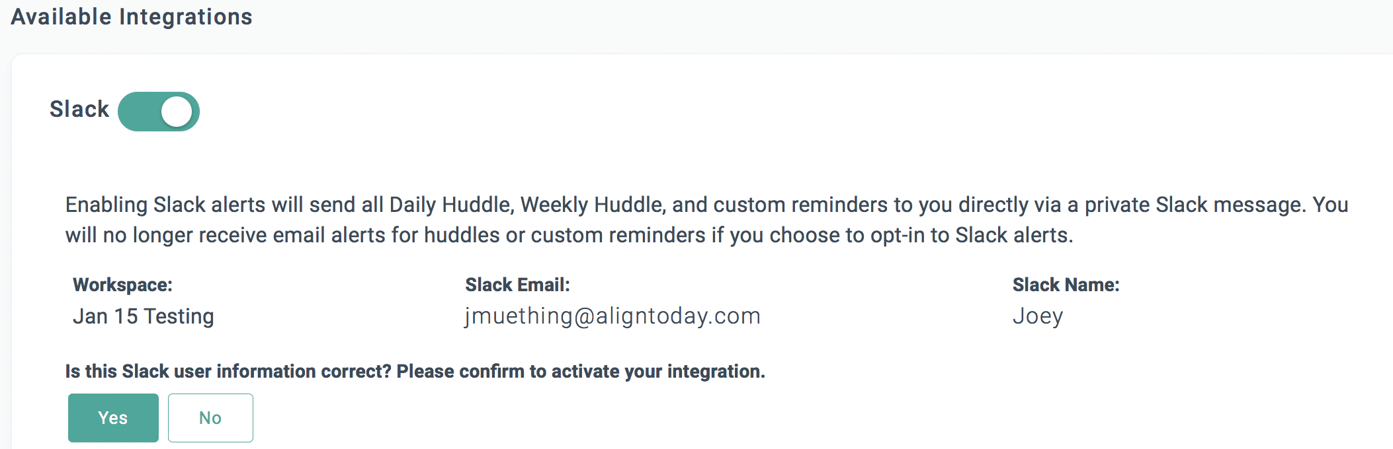This screenshot has width=1393, height=449.
Task: Click the question "Is this Slack user information correct?"
Action: [x=229, y=372]
